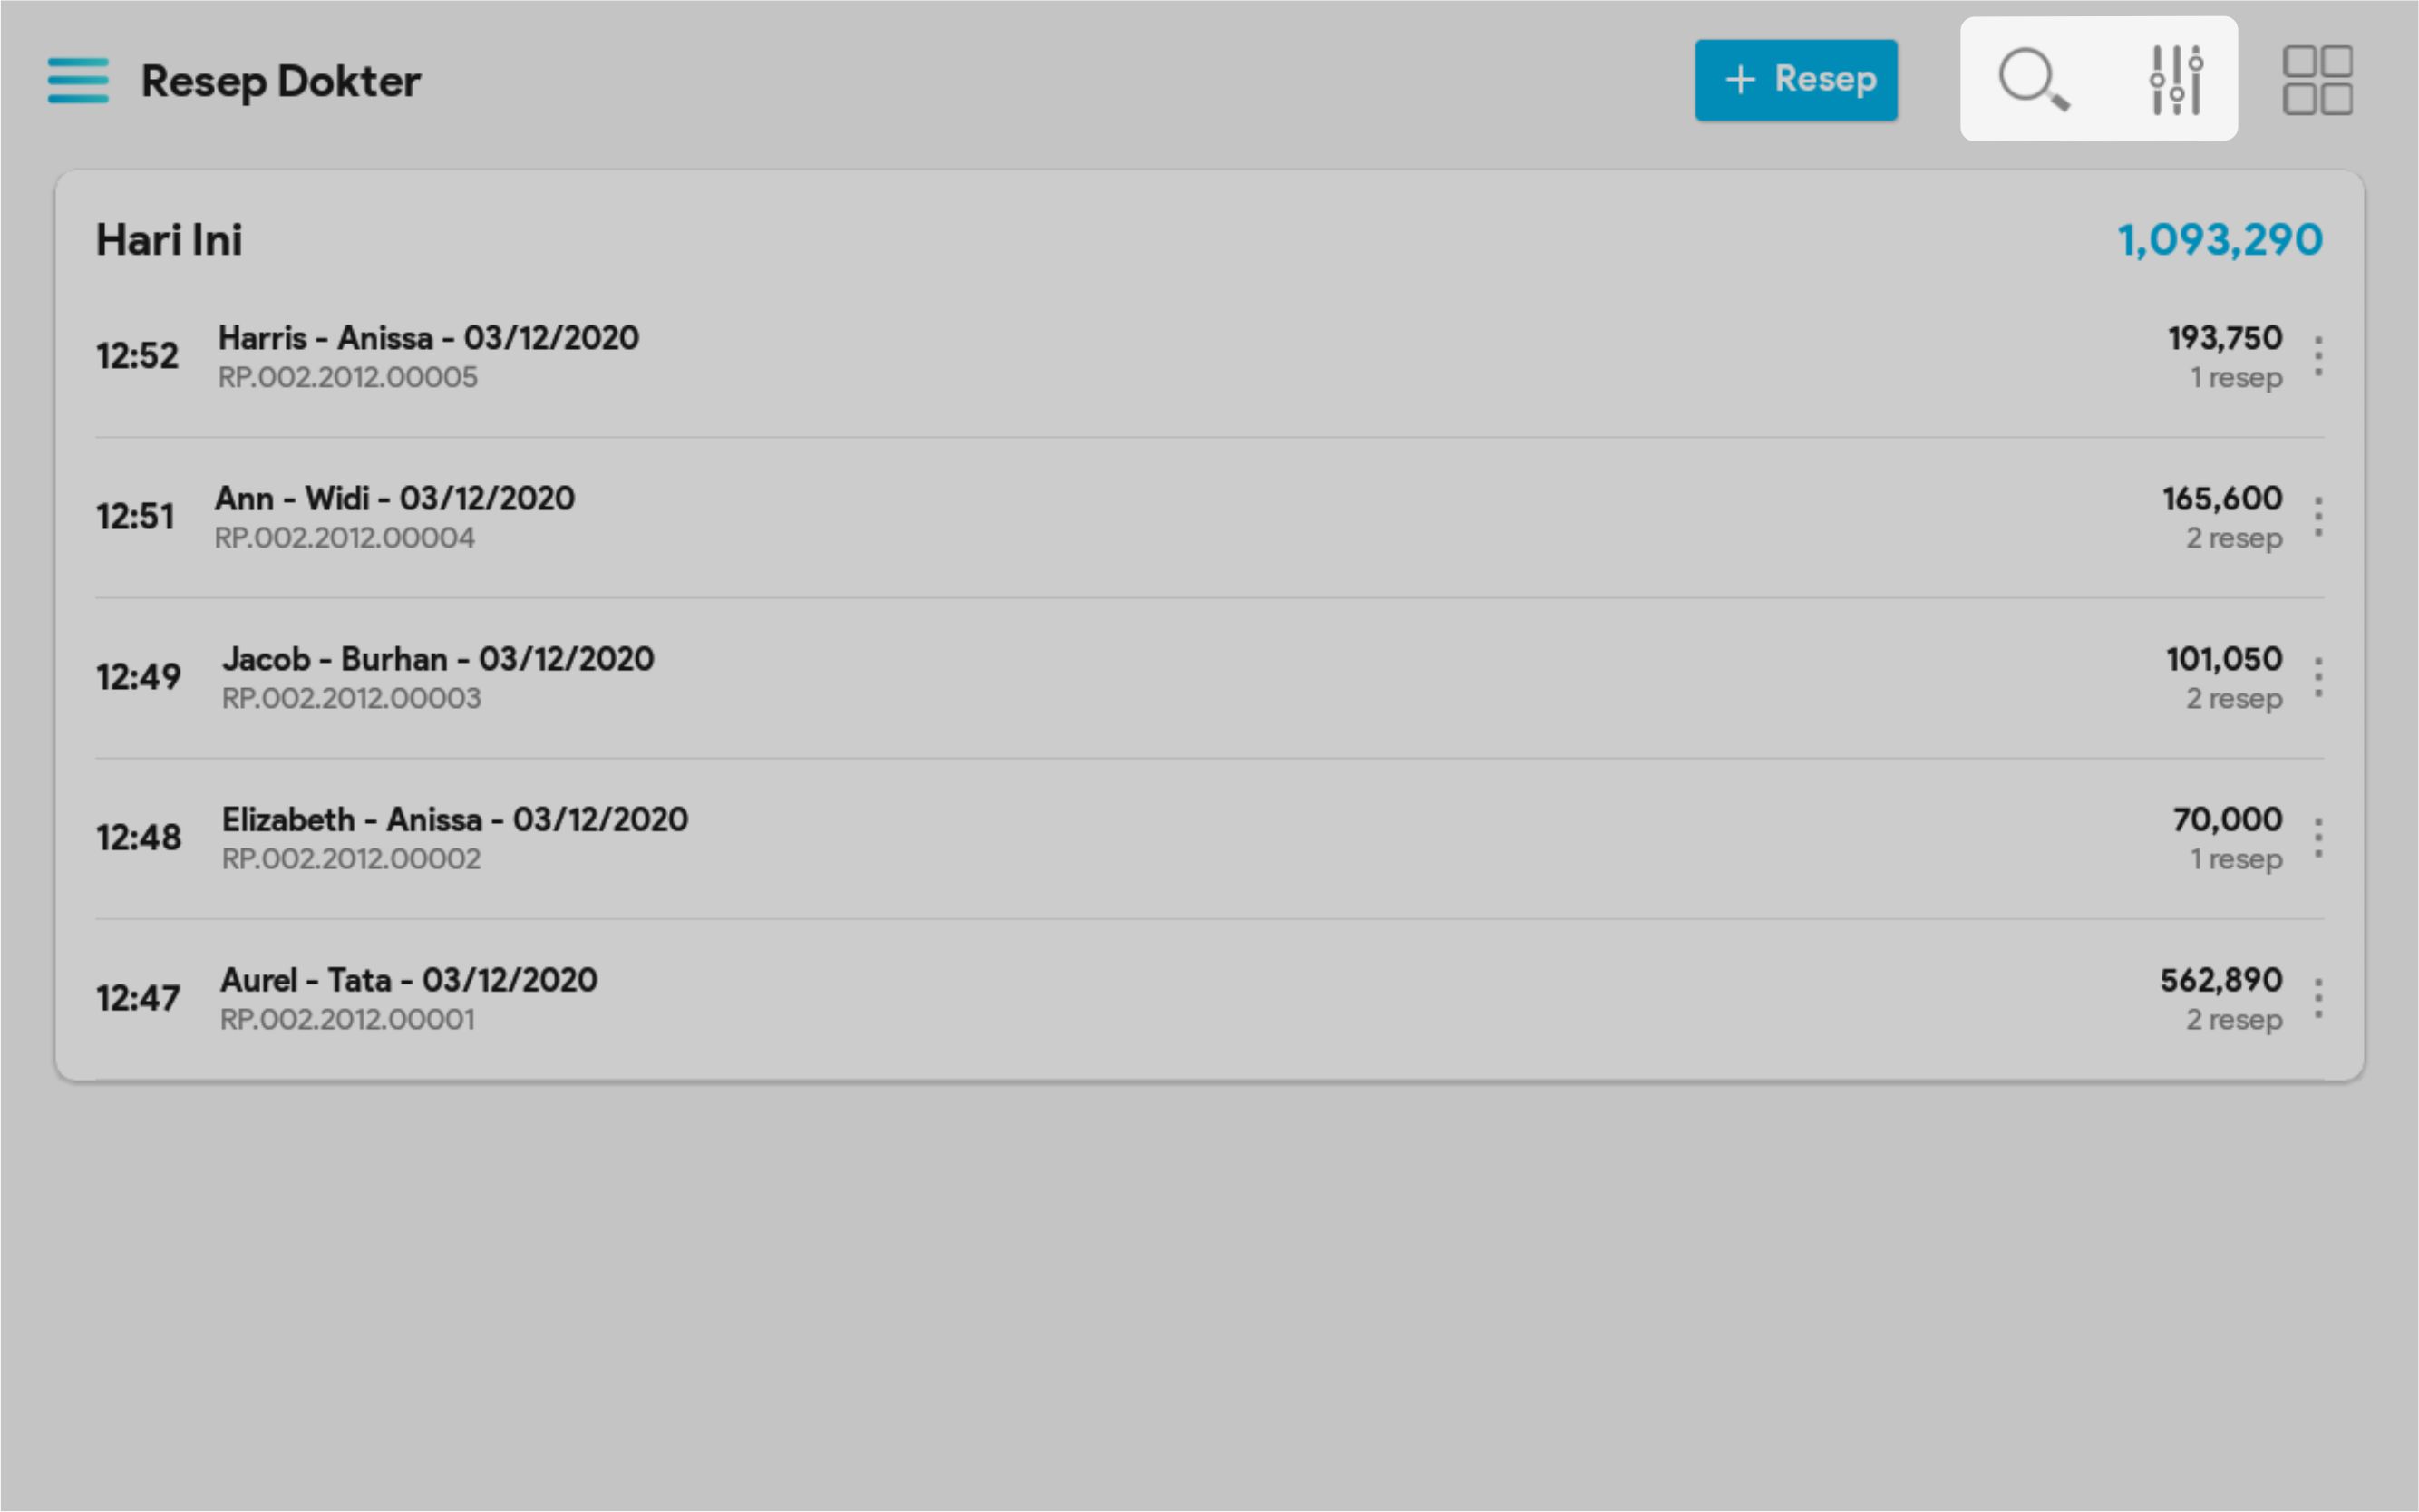Click the 562,890 amount on Aurel row

(x=2220, y=981)
